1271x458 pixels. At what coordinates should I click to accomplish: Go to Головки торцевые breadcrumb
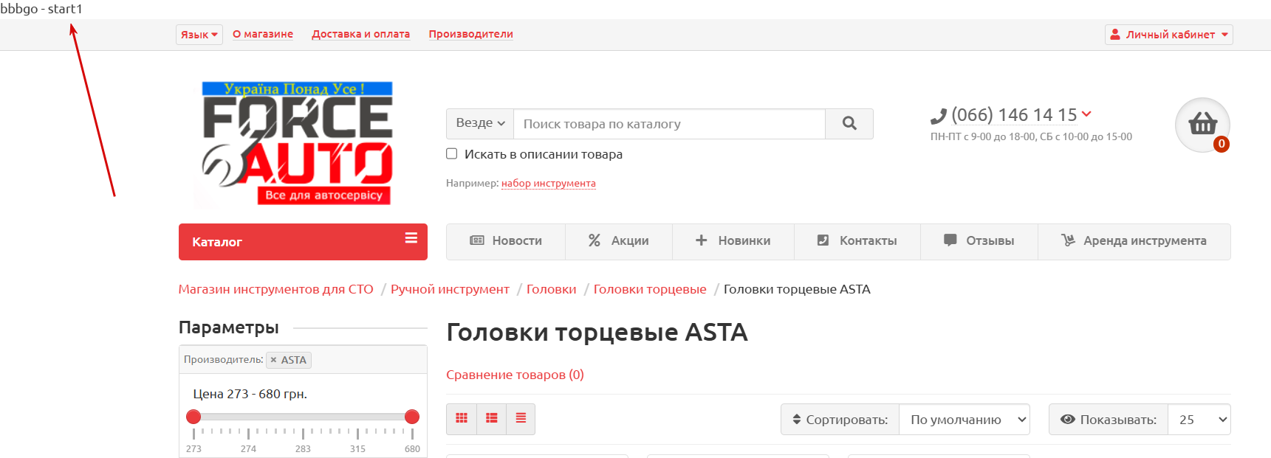(x=650, y=289)
